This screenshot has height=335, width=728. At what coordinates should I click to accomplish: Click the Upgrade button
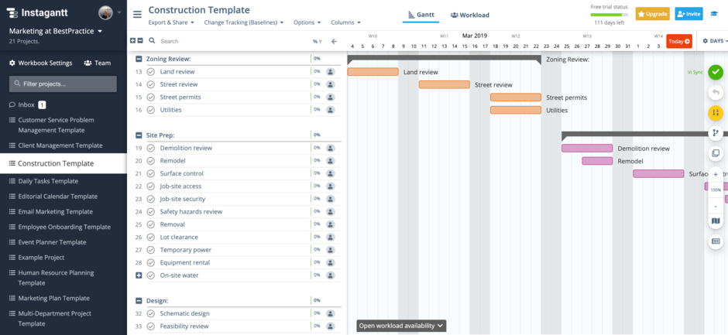[652, 14]
